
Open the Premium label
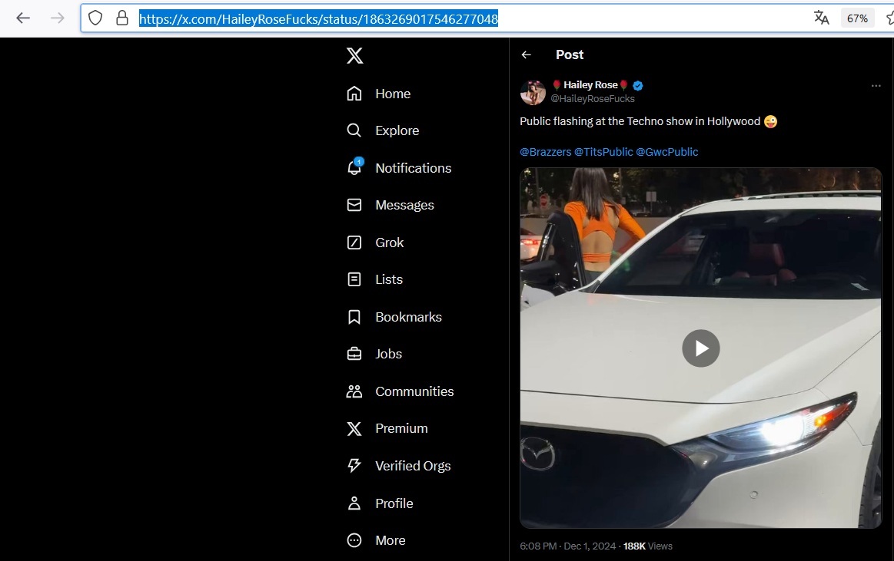pyautogui.click(x=401, y=429)
